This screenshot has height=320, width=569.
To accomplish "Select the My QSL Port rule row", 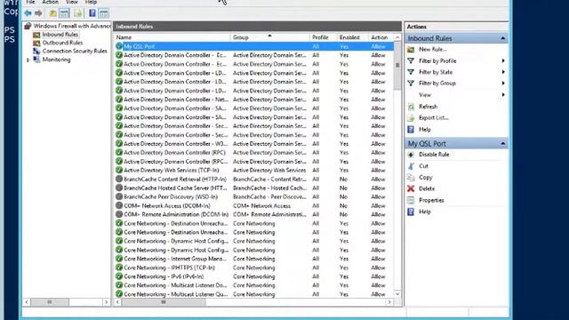I will (x=254, y=46).
